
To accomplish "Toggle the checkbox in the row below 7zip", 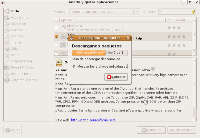I will coord(56,45).
